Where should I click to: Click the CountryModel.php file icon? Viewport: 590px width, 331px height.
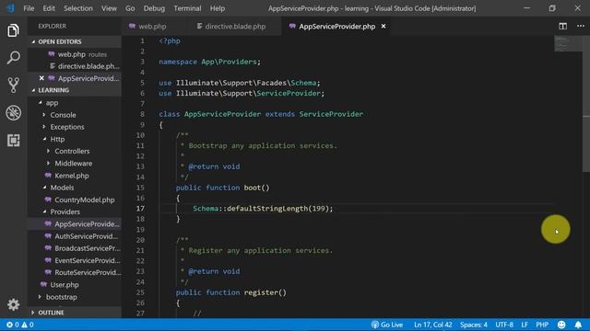pyautogui.click(x=48, y=200)
